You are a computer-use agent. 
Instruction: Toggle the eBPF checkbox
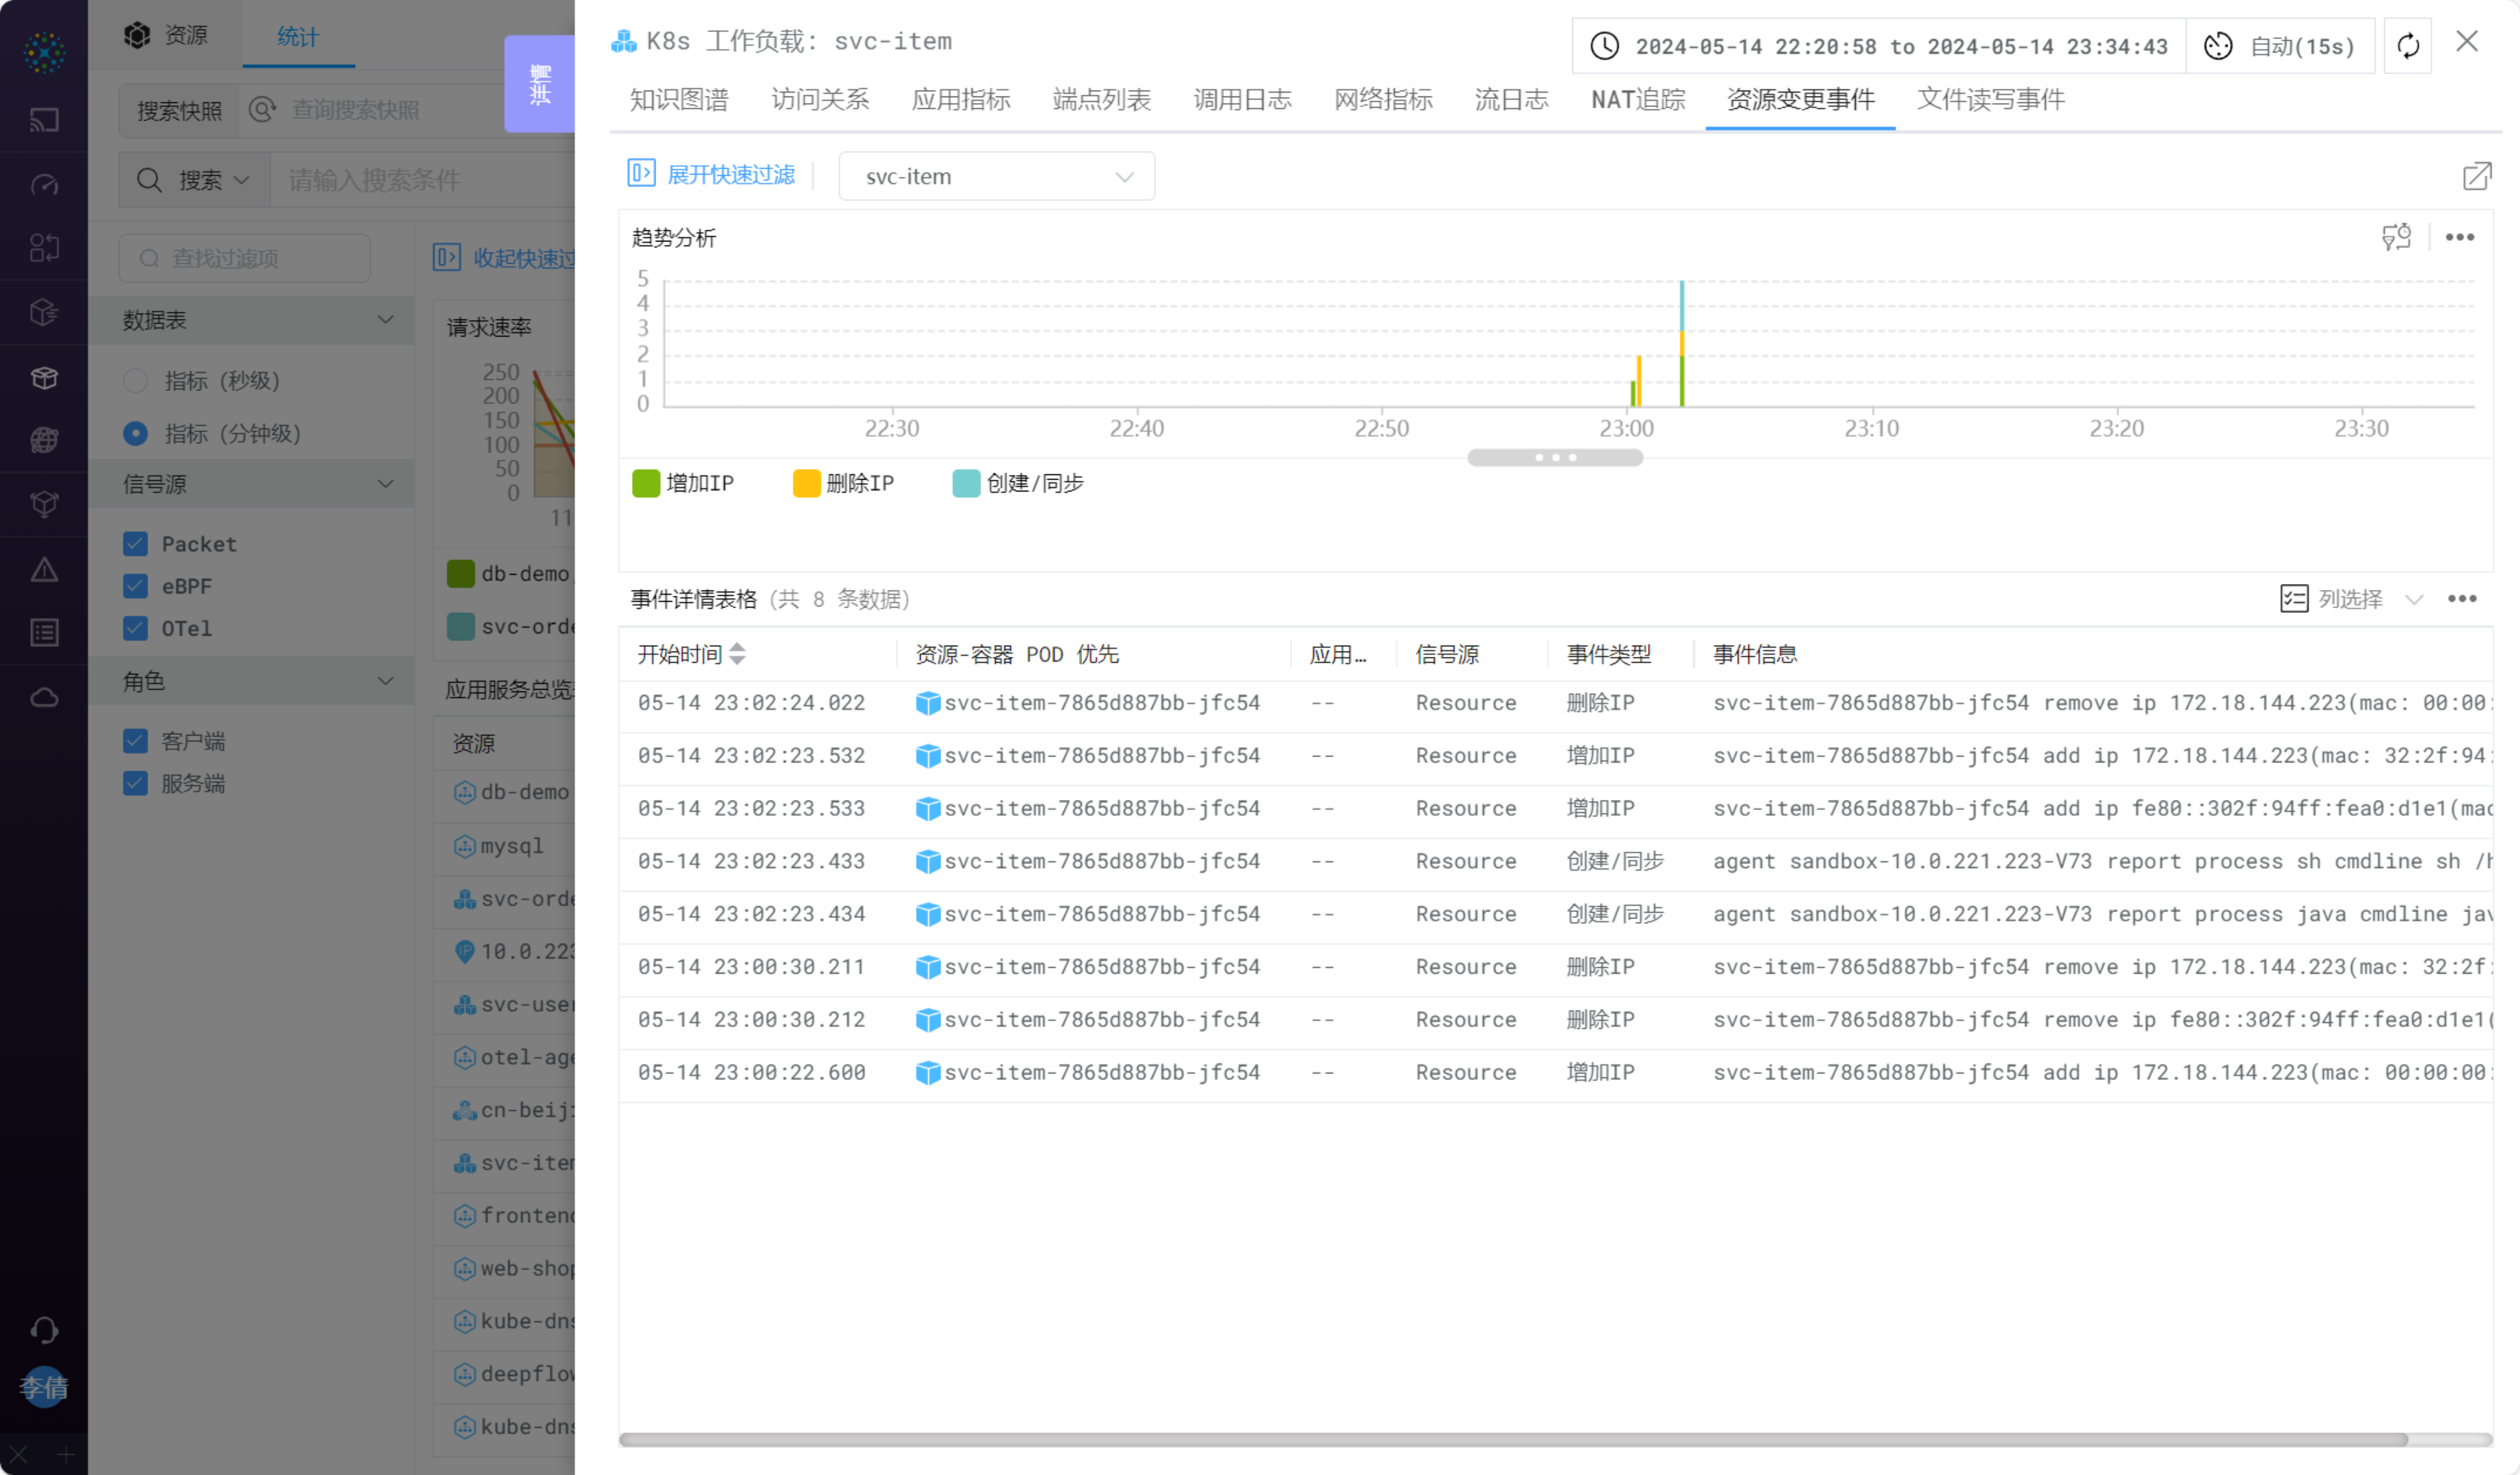135,586
